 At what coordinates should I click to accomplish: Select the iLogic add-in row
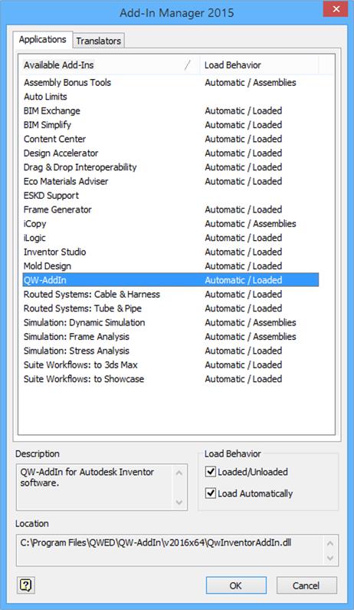(x=171, y=238)
